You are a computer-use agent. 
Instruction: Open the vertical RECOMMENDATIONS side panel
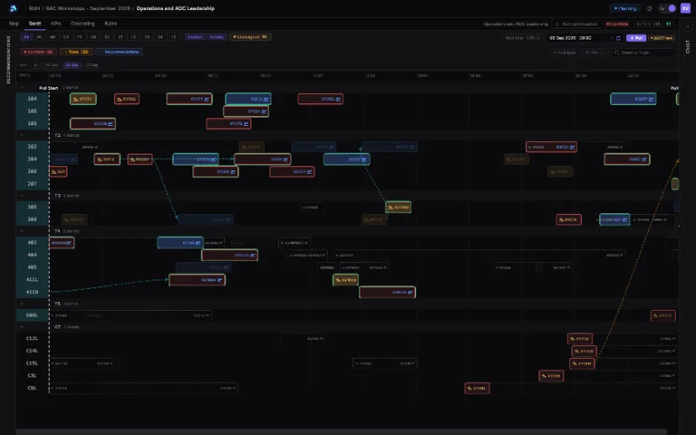click(x=8, y=60)
